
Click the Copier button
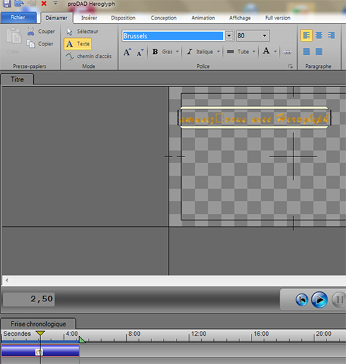(x=40, y=44)
